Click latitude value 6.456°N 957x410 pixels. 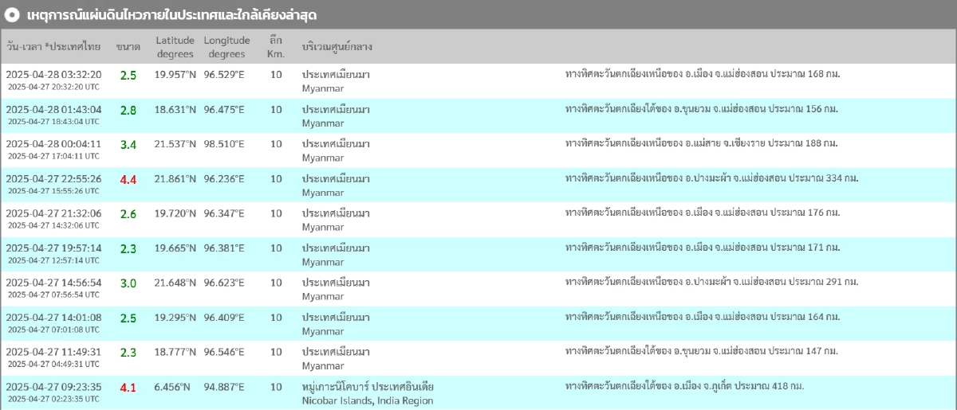coord(173,387)
